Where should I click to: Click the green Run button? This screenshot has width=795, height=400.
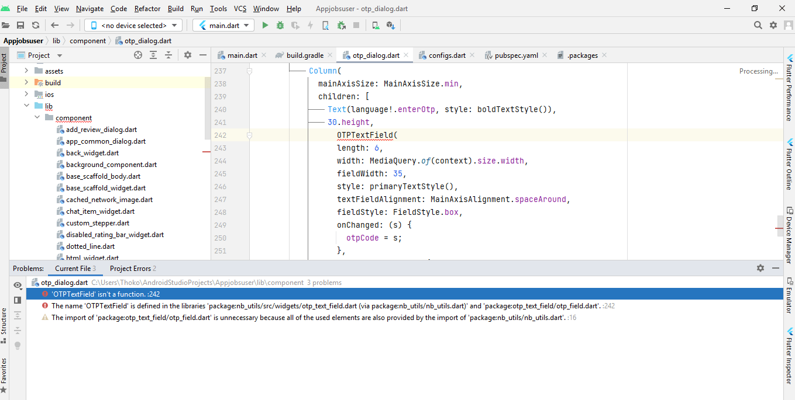click(x=265, y=25)
